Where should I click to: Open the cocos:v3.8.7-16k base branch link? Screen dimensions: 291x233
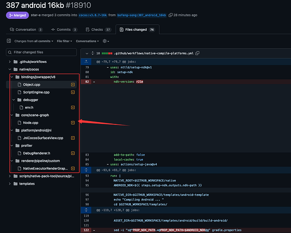pos(92,15)
